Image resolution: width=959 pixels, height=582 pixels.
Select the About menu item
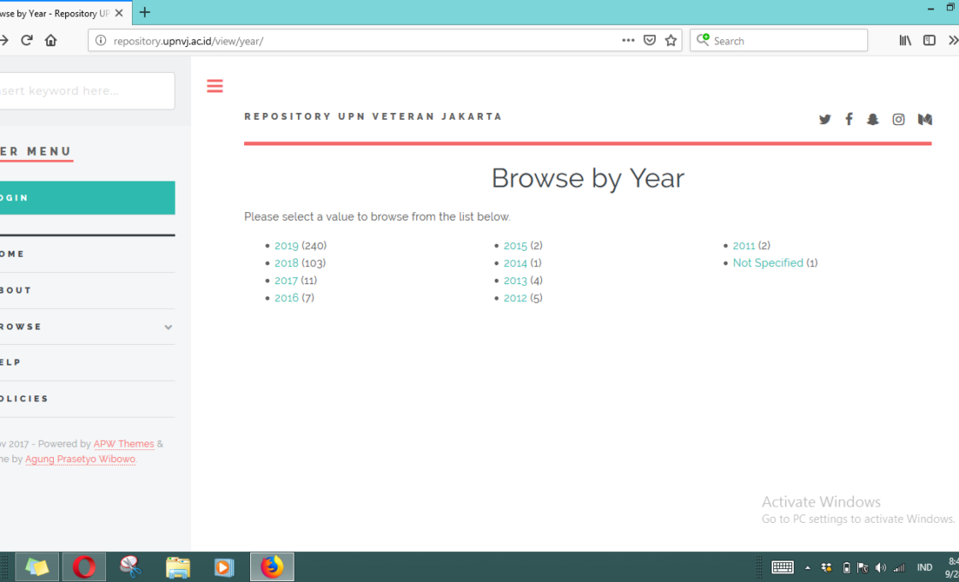point(17,290)
